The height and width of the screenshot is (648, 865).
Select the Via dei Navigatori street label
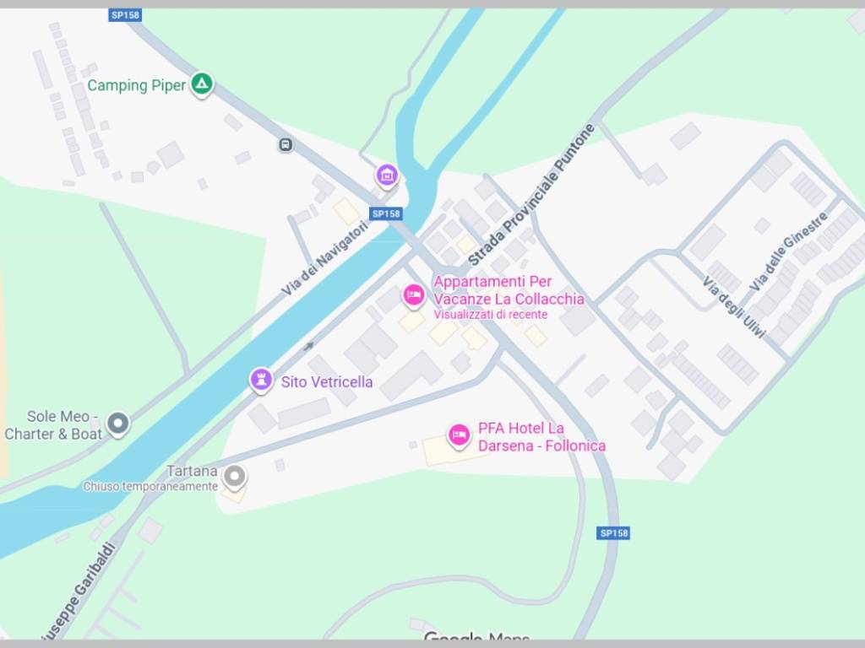pyautogui.click(x=325, y=258)
